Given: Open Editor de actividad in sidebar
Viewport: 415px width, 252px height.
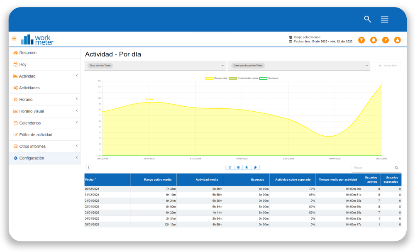Looking at the screenshot, I should (x=36, y=135).
